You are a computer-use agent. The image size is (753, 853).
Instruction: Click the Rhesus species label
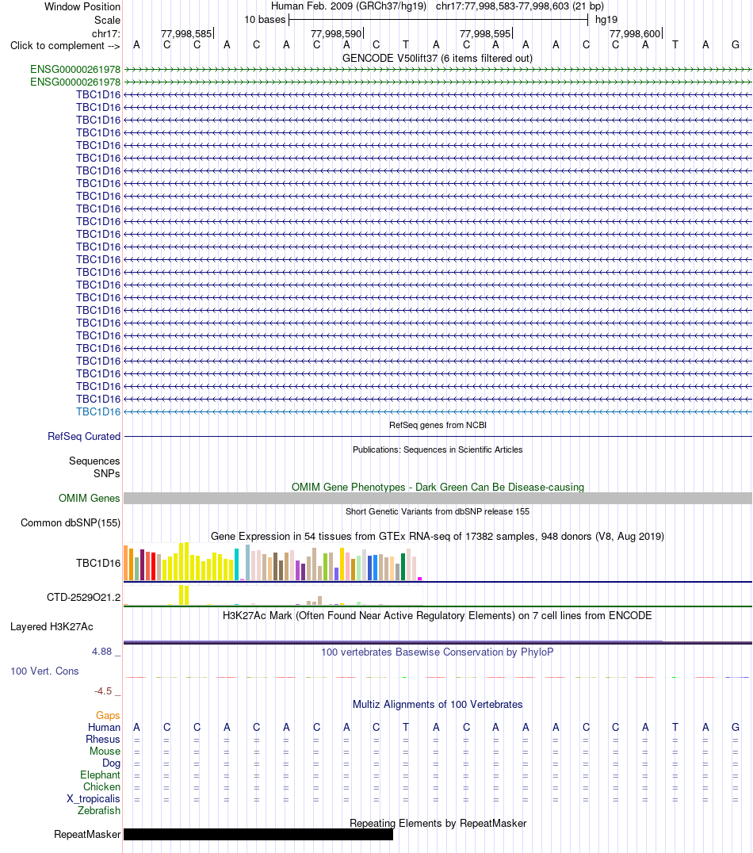pos(103,740)
